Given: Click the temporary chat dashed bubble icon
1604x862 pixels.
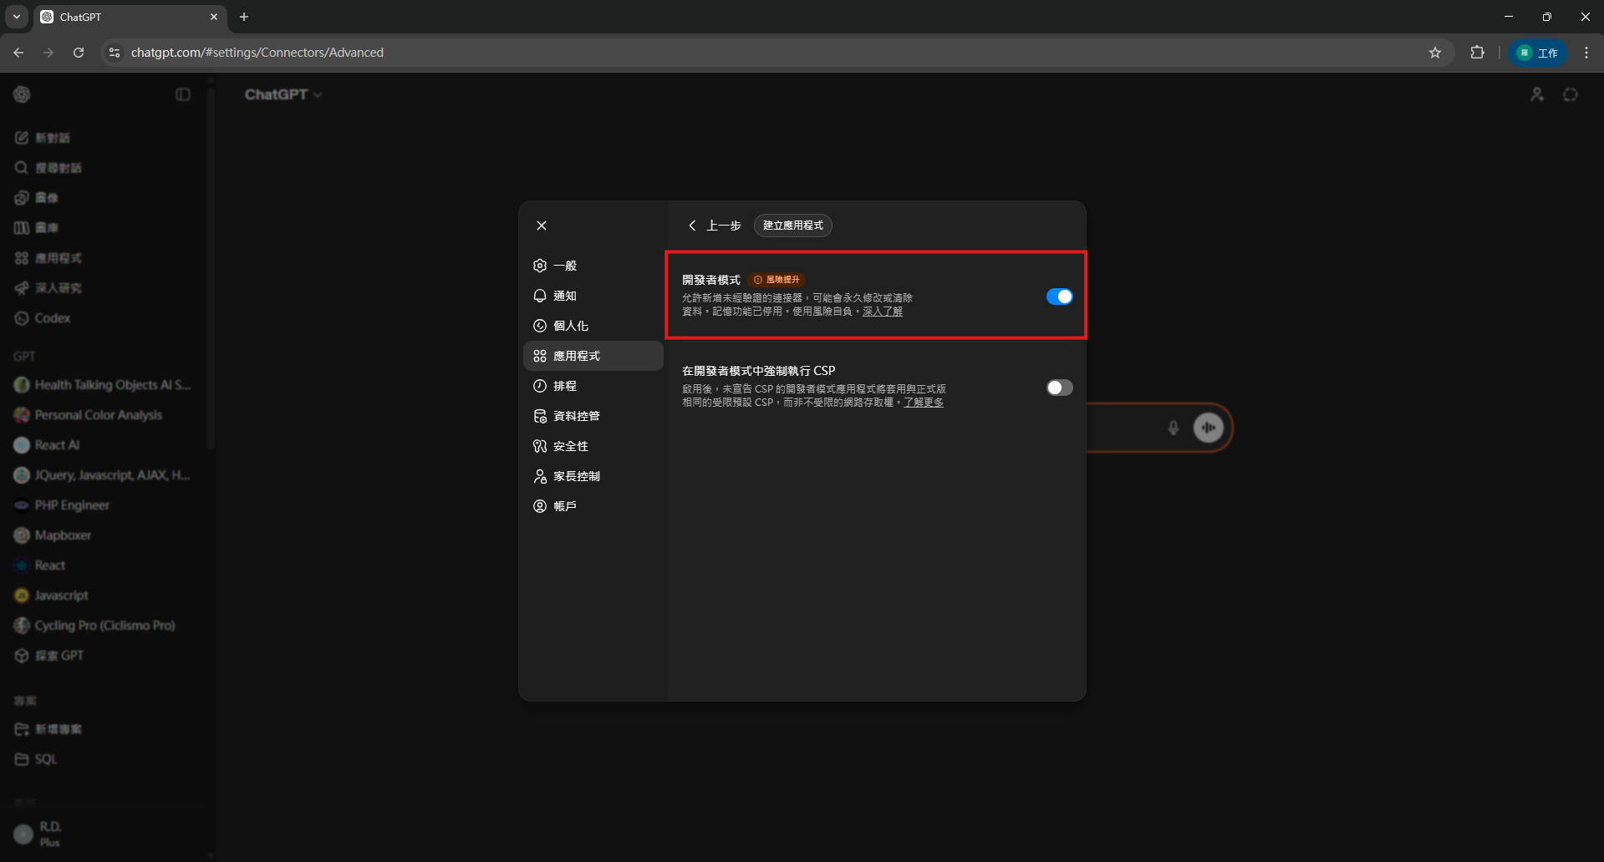Looking at the screenshot, I should (x=1571, y=94).
